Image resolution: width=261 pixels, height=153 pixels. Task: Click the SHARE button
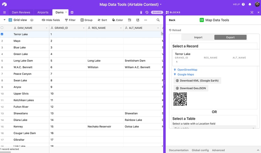(157, 12)
